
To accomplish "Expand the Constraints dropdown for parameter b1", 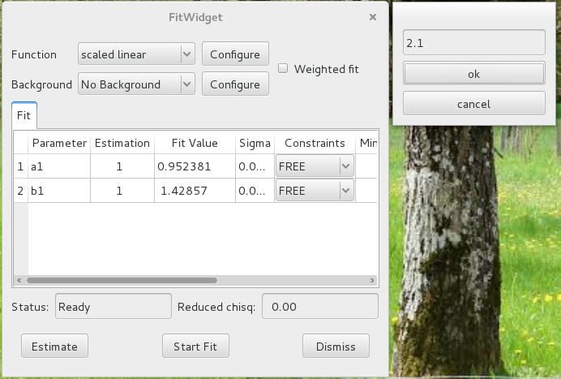I will [x=315, y=191].
